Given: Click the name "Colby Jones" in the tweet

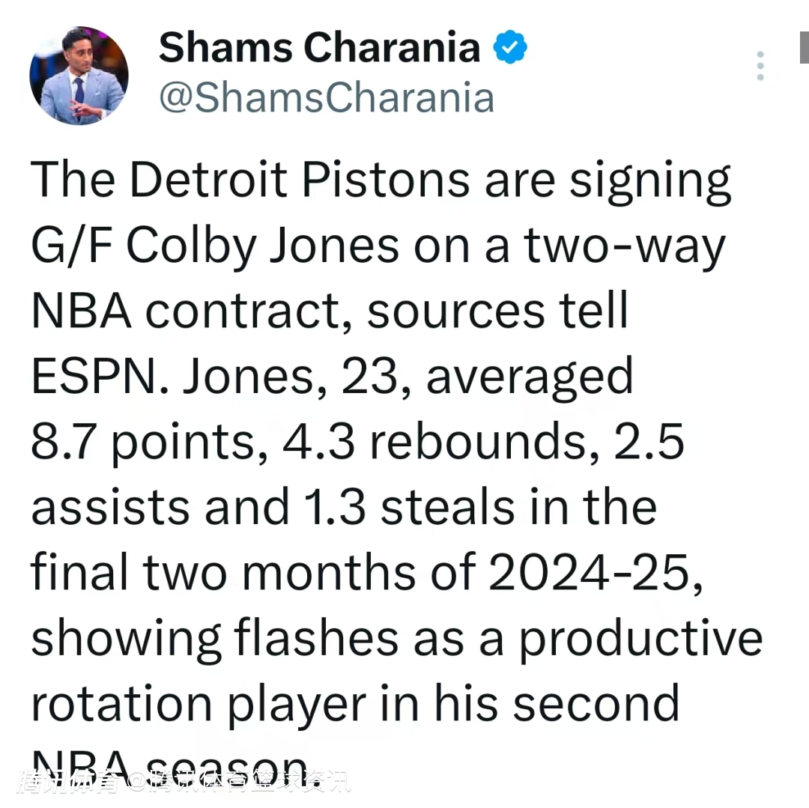Looking at the screenshot, I should pos(262,245).
